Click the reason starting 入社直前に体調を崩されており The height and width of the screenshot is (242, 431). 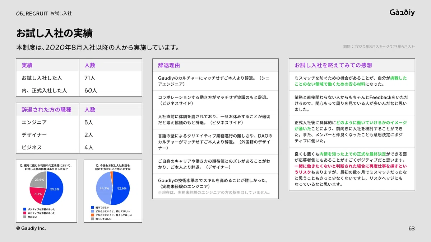[214, 119]
